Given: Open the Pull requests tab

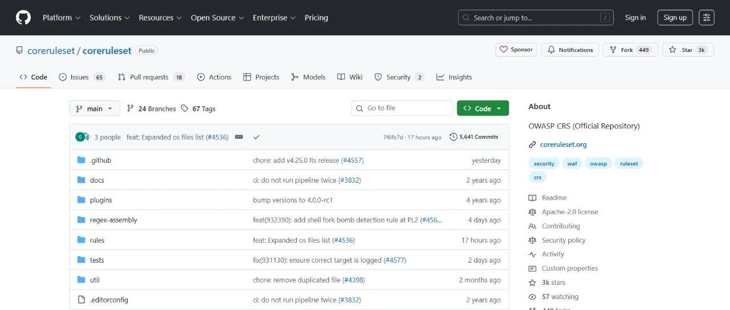Looking at the screenshot, I should pyautogui.click(x=151, y=77).
